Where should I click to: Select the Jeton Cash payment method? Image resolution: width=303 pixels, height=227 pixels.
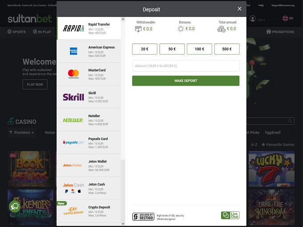89,188
